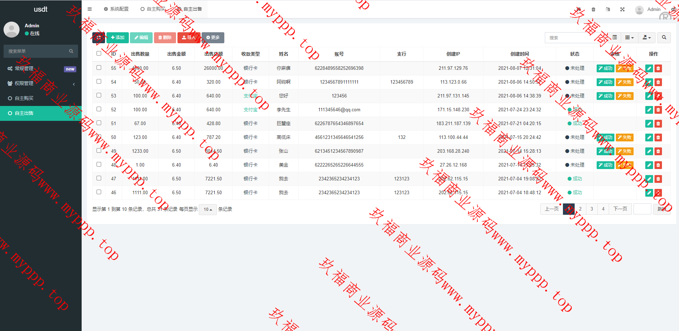Click the green 添加 button

tap(117, 38)
